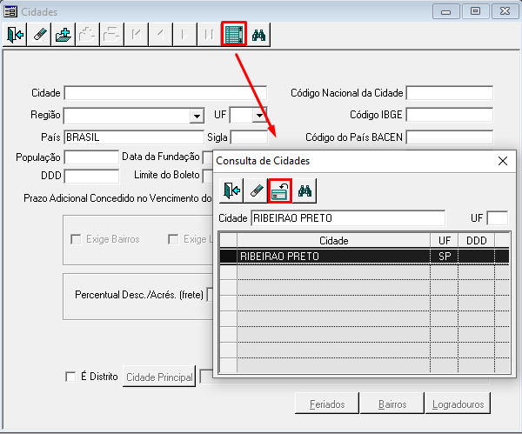Screen dimensions: 522x434
Task: Click the Sigla input field
Action: point(249,137)
